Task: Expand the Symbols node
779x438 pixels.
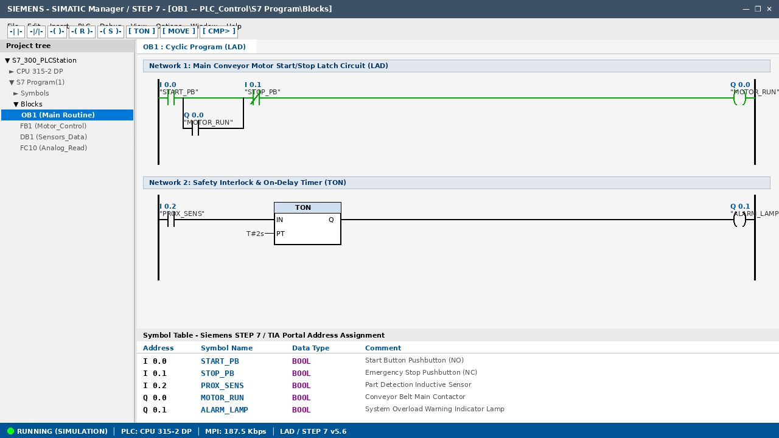Action: [16, 93]
